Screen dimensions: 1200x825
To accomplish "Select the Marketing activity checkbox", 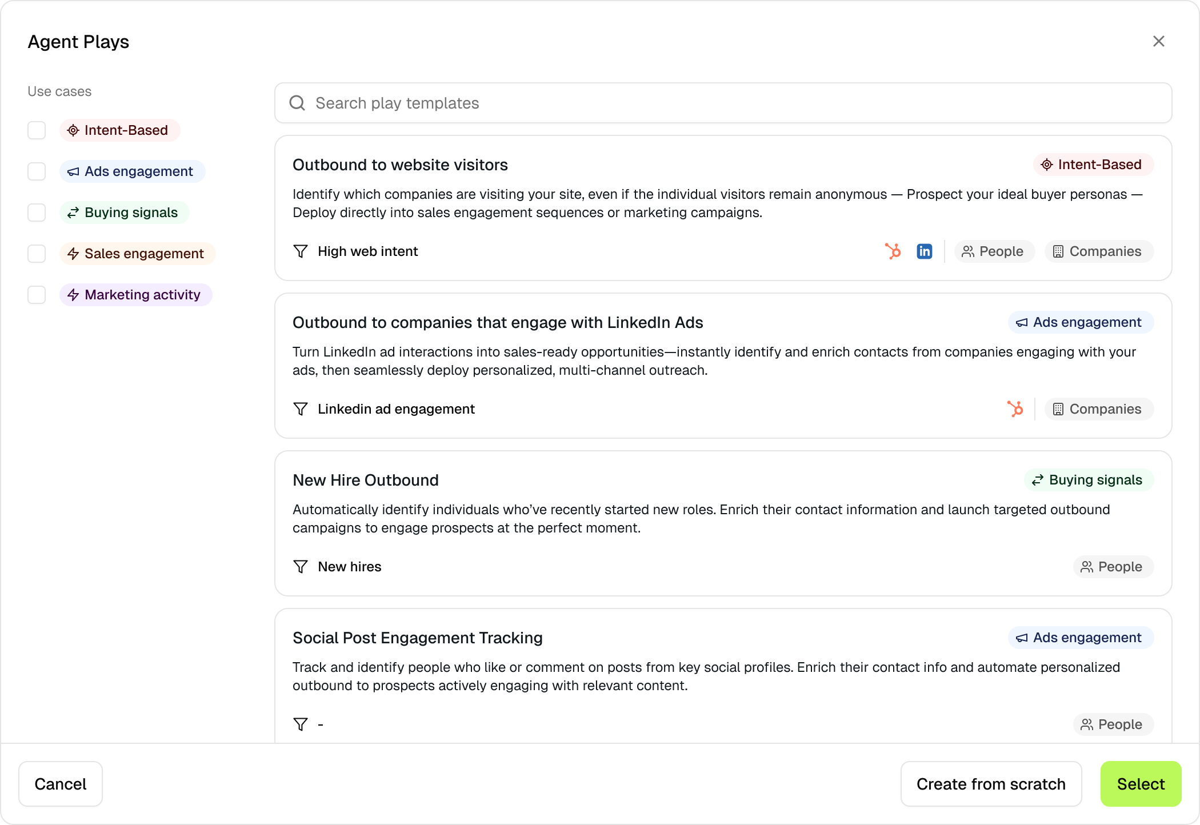I will coord(37,295).
